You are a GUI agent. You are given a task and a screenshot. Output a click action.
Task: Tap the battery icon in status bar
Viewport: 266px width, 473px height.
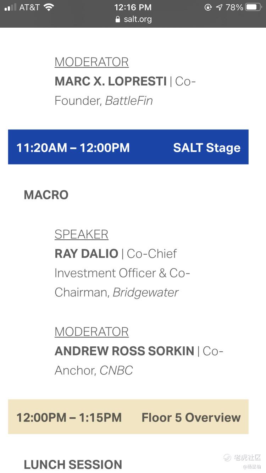click(x=253, y=7)
